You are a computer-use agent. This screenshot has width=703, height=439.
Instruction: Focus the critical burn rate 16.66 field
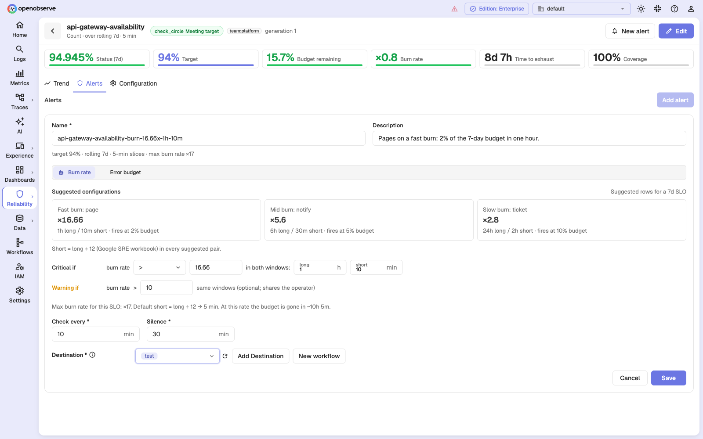point(216,267)
